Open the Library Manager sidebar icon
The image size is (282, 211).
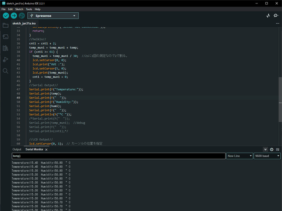5,48
